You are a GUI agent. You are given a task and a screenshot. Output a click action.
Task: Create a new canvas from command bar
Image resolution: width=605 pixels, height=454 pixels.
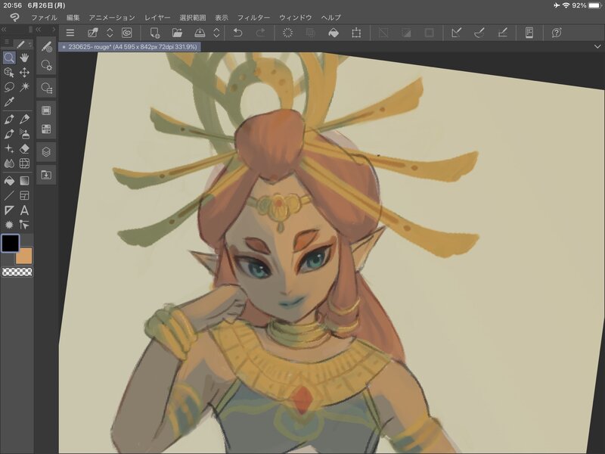point(155,33)
